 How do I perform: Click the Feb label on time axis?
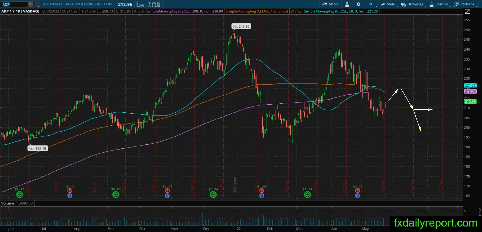[x=270, y=229]
